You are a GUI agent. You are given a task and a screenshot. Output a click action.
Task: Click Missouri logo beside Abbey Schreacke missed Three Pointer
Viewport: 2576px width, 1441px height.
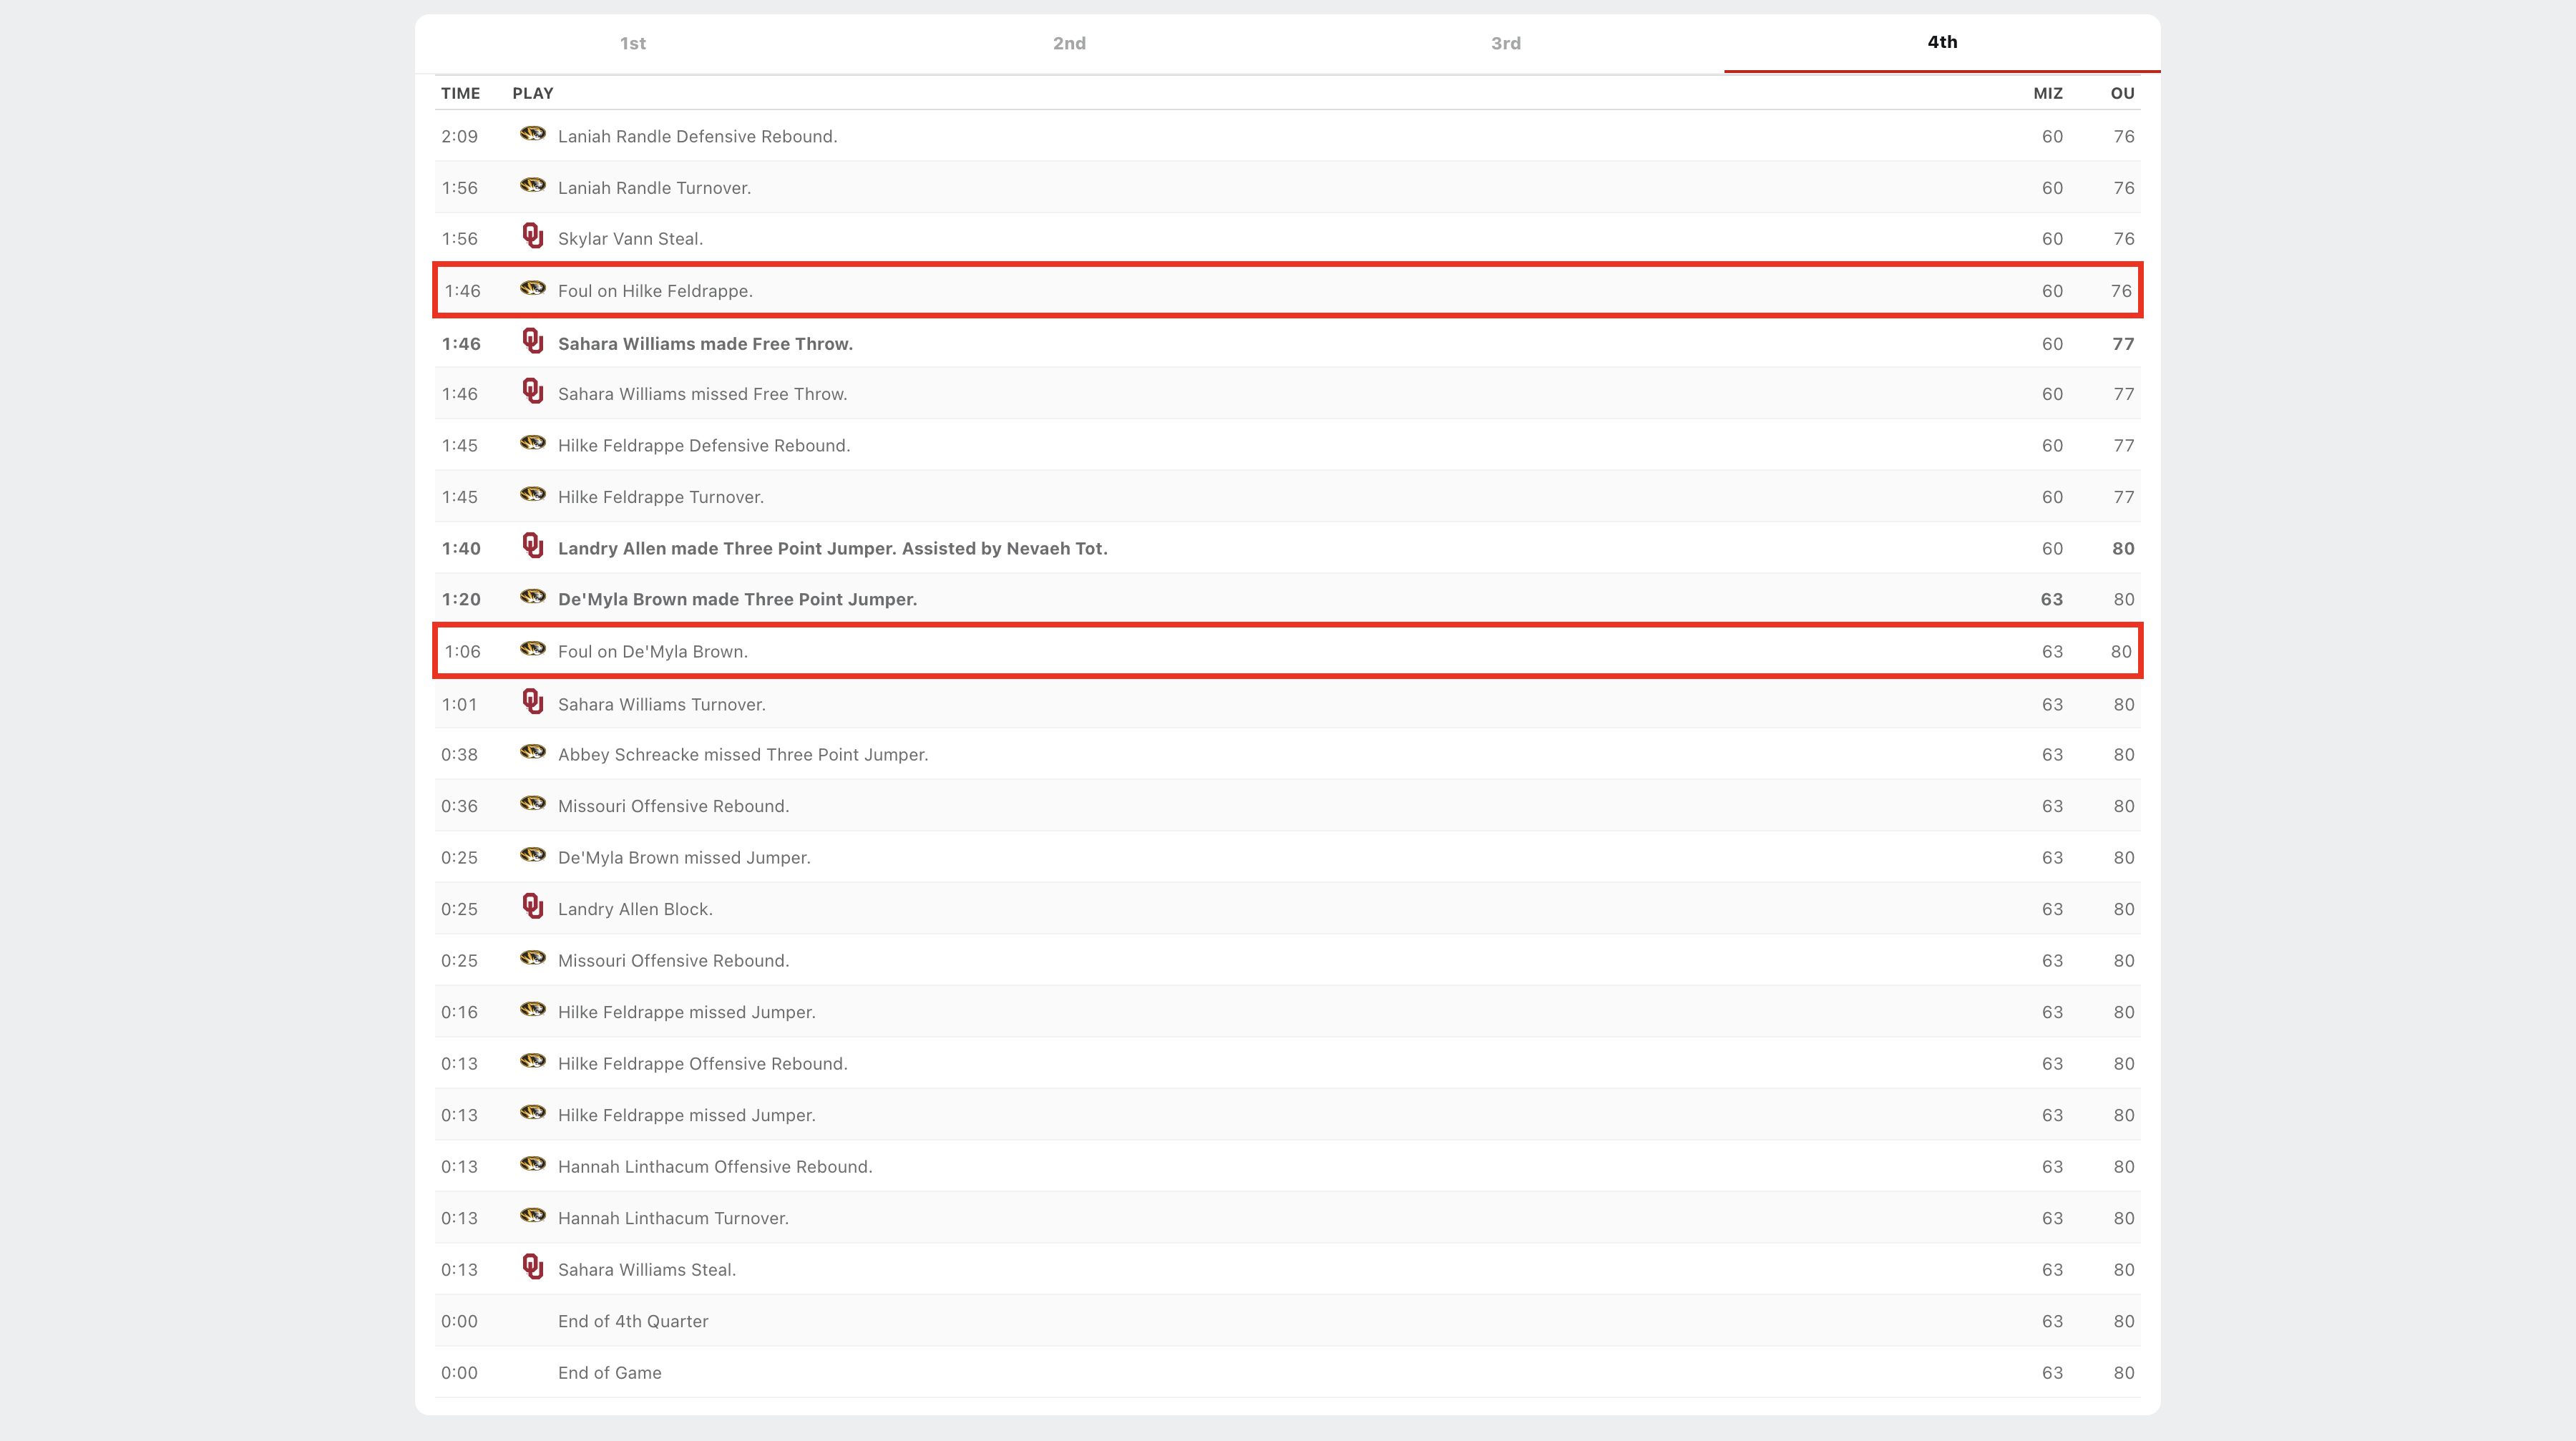(533, 752)
